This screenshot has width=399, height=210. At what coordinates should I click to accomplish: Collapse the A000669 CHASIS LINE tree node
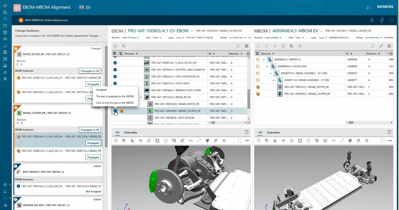coord(267,66)
